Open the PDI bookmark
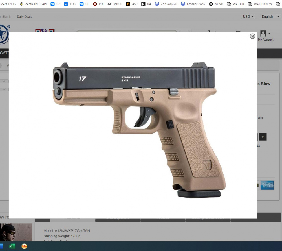 (98, 4)
